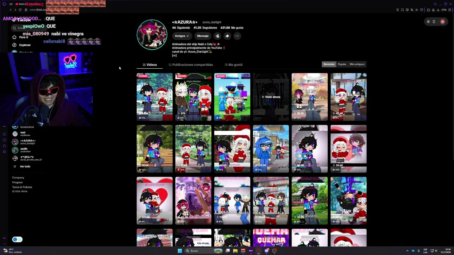Screen dimensions: 454x255
Task: Open the video with 30.6K views
Action: [x=348, y=149]
